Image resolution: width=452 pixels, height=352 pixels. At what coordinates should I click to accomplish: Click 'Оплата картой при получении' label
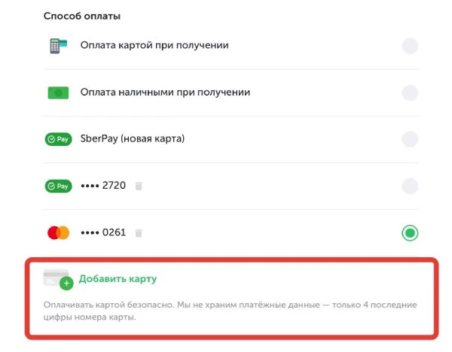point(154,45)
